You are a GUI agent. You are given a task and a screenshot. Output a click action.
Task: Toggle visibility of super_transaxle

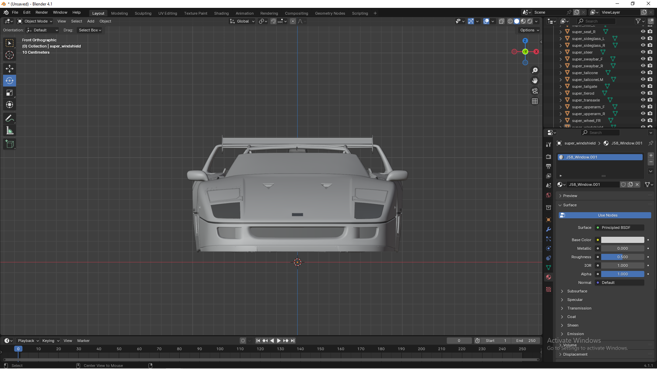(643, 100)
